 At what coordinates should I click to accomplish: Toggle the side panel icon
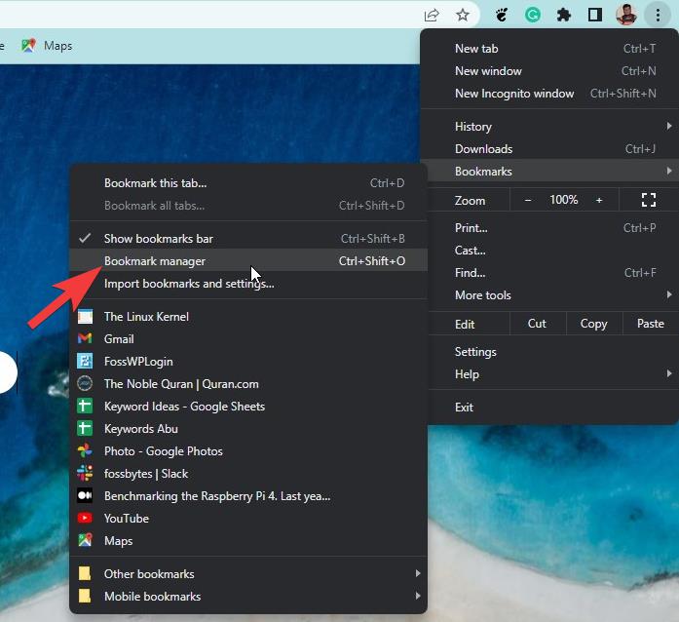[595, 16]
